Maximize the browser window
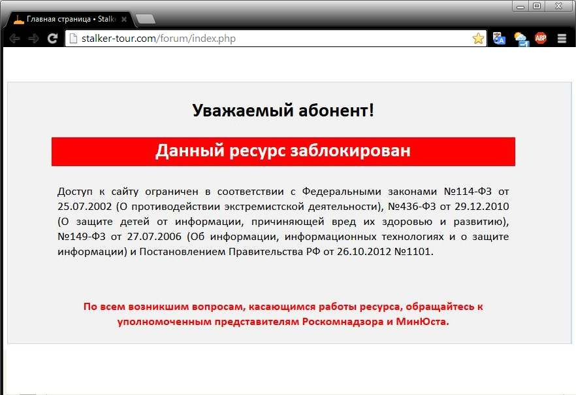 pyautogui.click(x=537, y=6)
